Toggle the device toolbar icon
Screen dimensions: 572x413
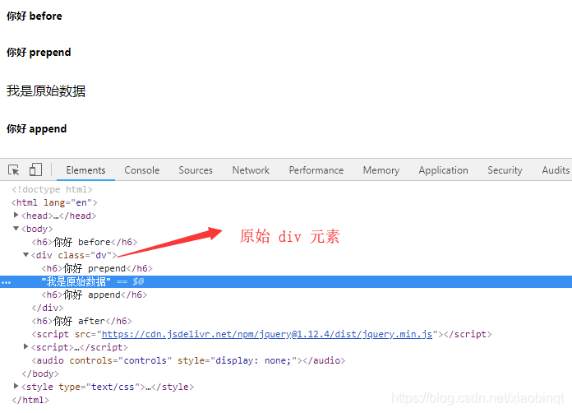[x=35, y=169]
